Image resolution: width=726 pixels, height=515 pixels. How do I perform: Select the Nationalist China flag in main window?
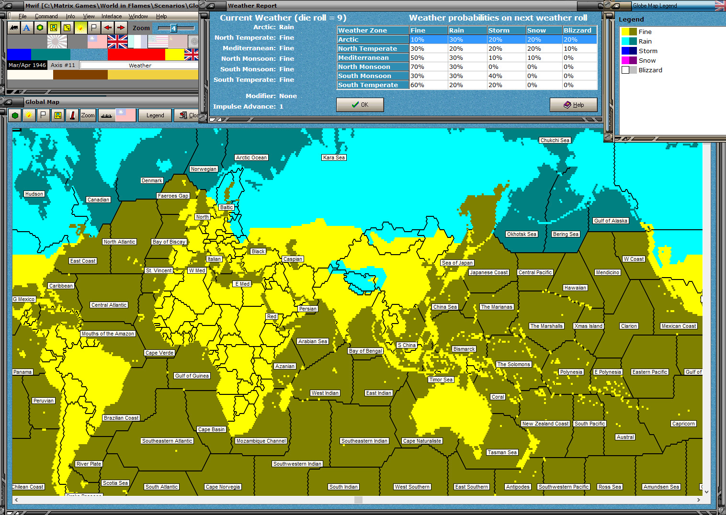point(97,42)
